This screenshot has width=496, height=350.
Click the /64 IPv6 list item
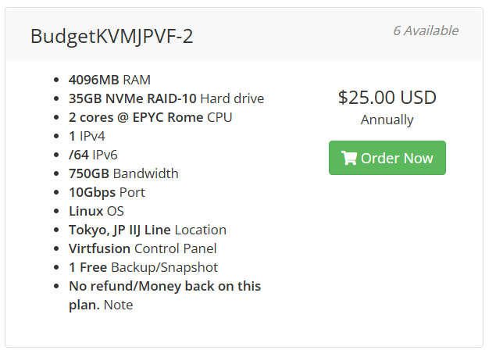(x=93, y=155)
